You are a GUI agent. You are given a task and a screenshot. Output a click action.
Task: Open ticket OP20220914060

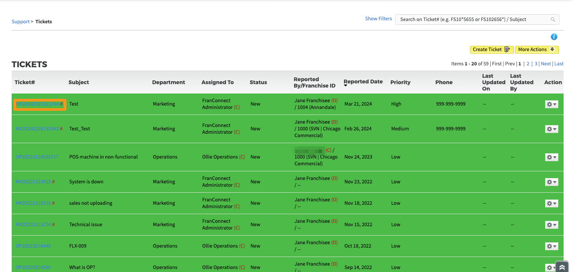coord(33,267)
